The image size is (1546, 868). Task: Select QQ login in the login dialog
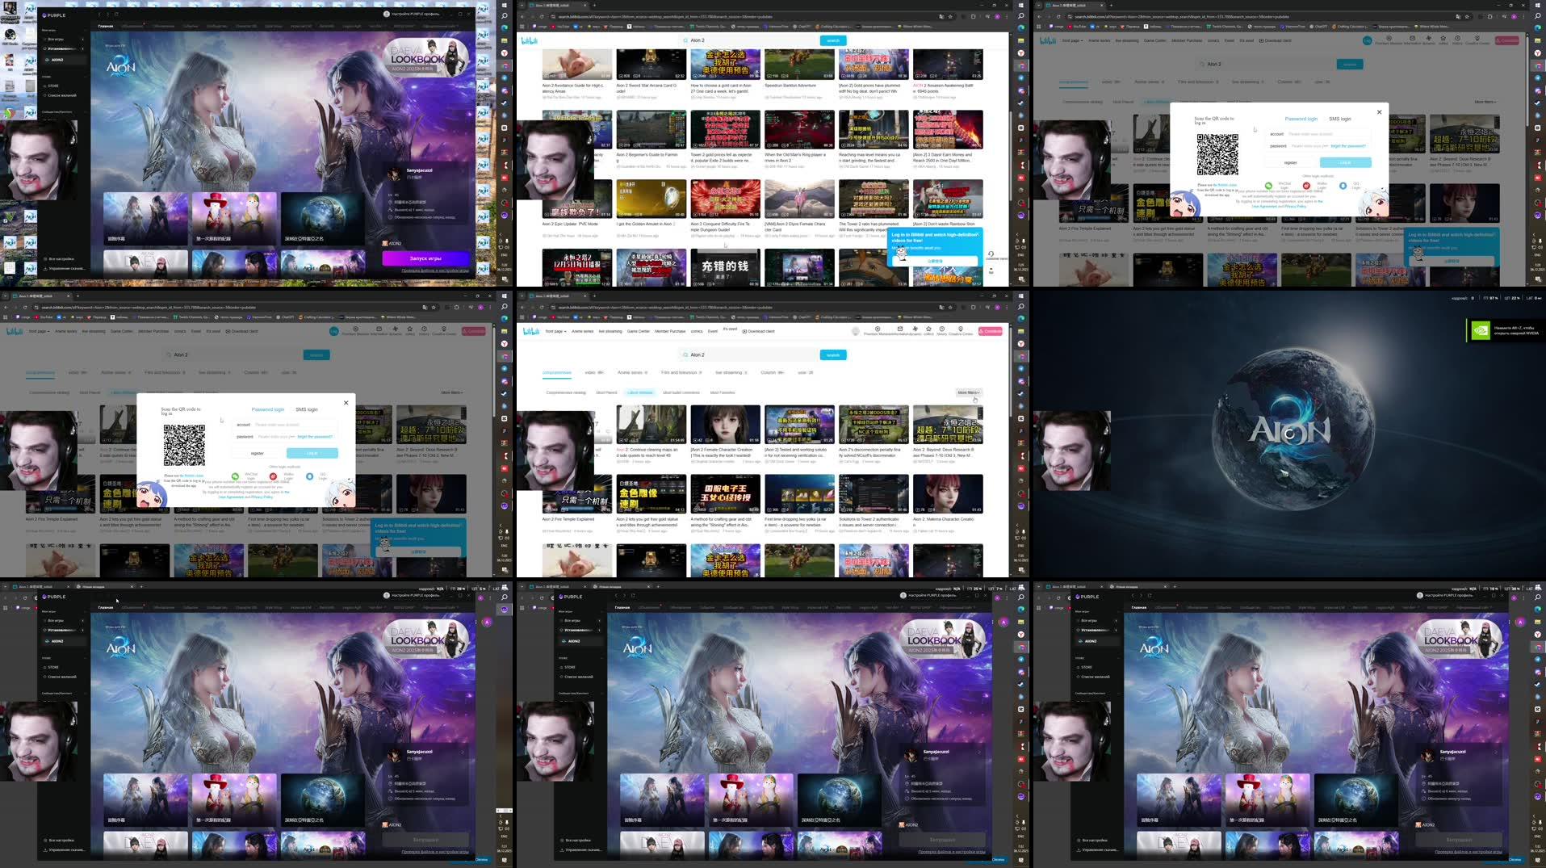coord(310,476)
